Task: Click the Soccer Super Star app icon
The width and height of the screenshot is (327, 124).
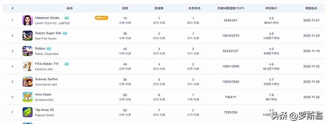Action: [28, 36]
